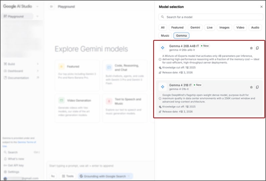Choose the Gemma 4 26B A4B IT model title
The image size is (266, 181).
(x=184, y=46)
